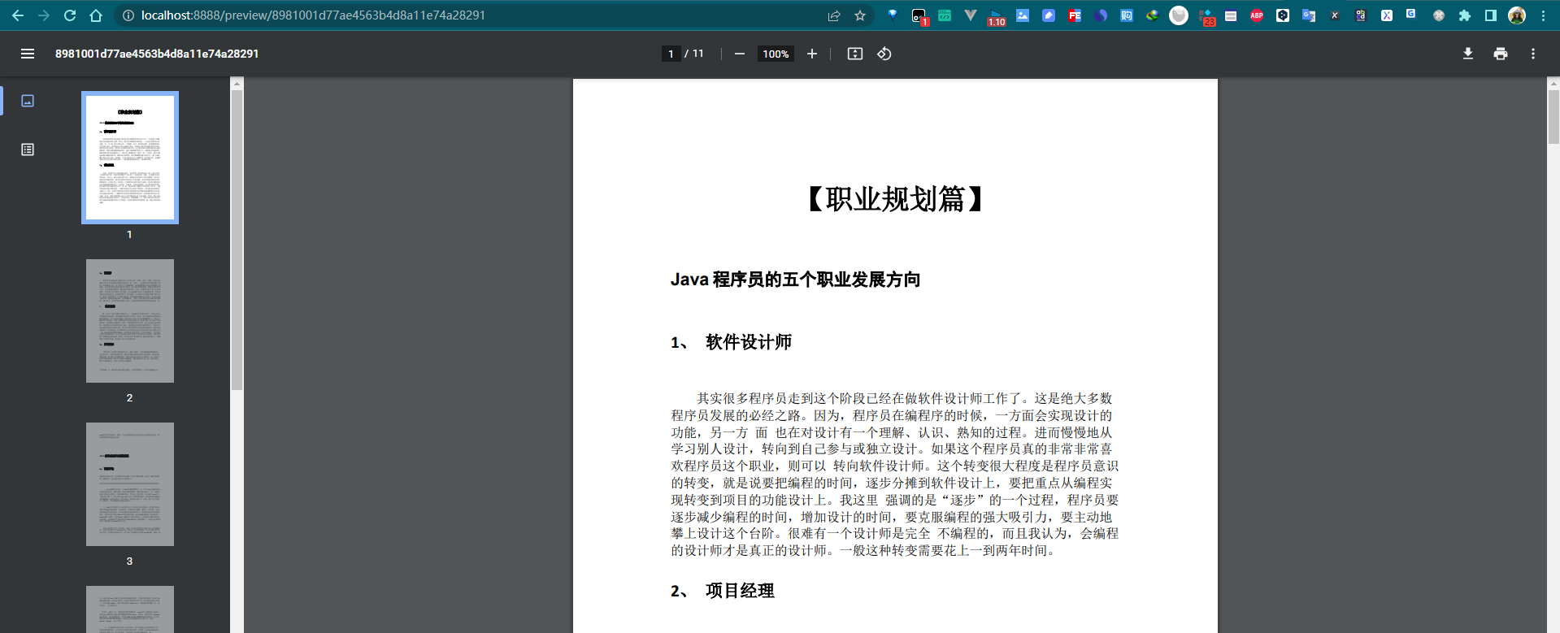
Task: Open the extension showing 1.10 badge
Action: pos(996,16)
